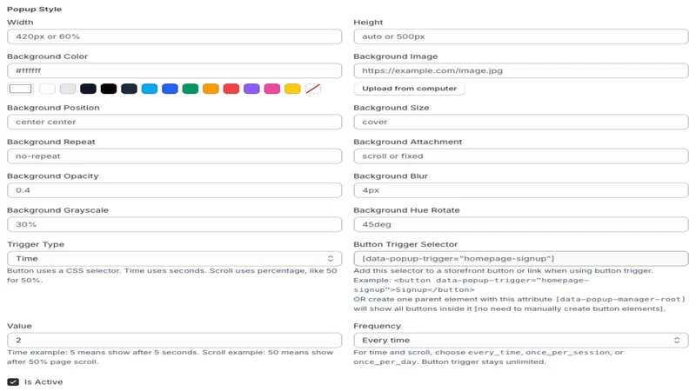Expand the Frequency Every time dropdown

pyautogui.click(x=520, y=340)
